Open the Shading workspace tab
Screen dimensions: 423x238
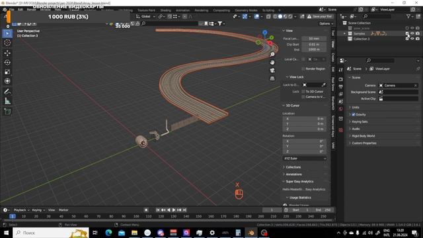166,11
